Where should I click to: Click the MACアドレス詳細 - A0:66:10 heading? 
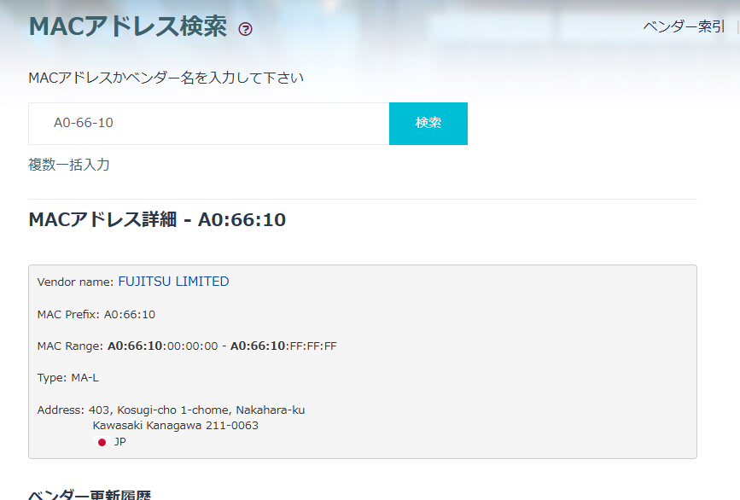pyautogui.click(x=157, y=220)
